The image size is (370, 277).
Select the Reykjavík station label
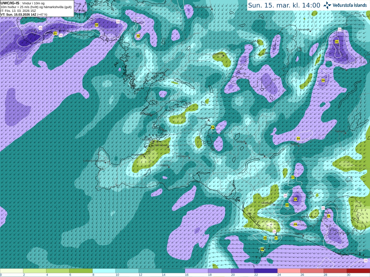147,139
